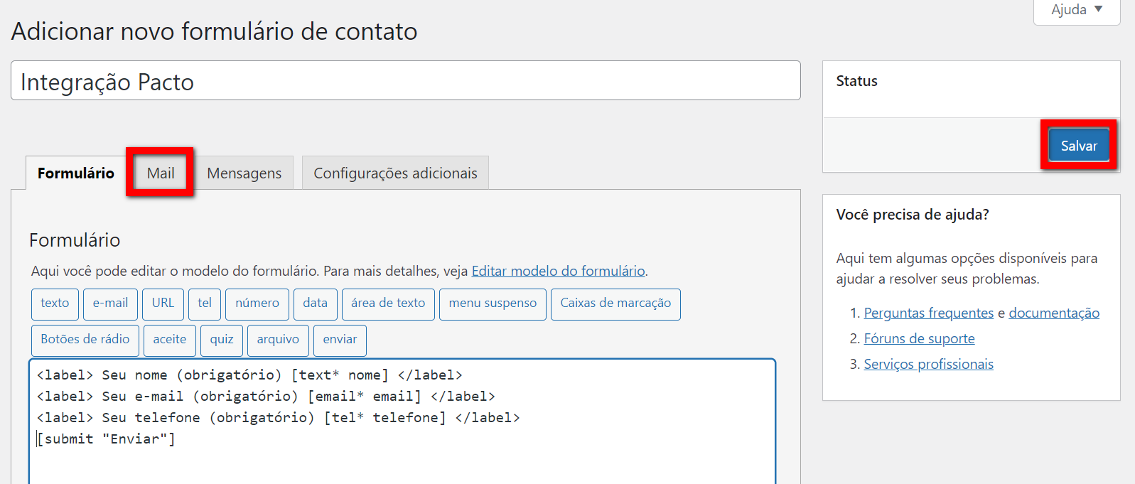
Task: Insert a número tag field
Action: tap(257, 303)
